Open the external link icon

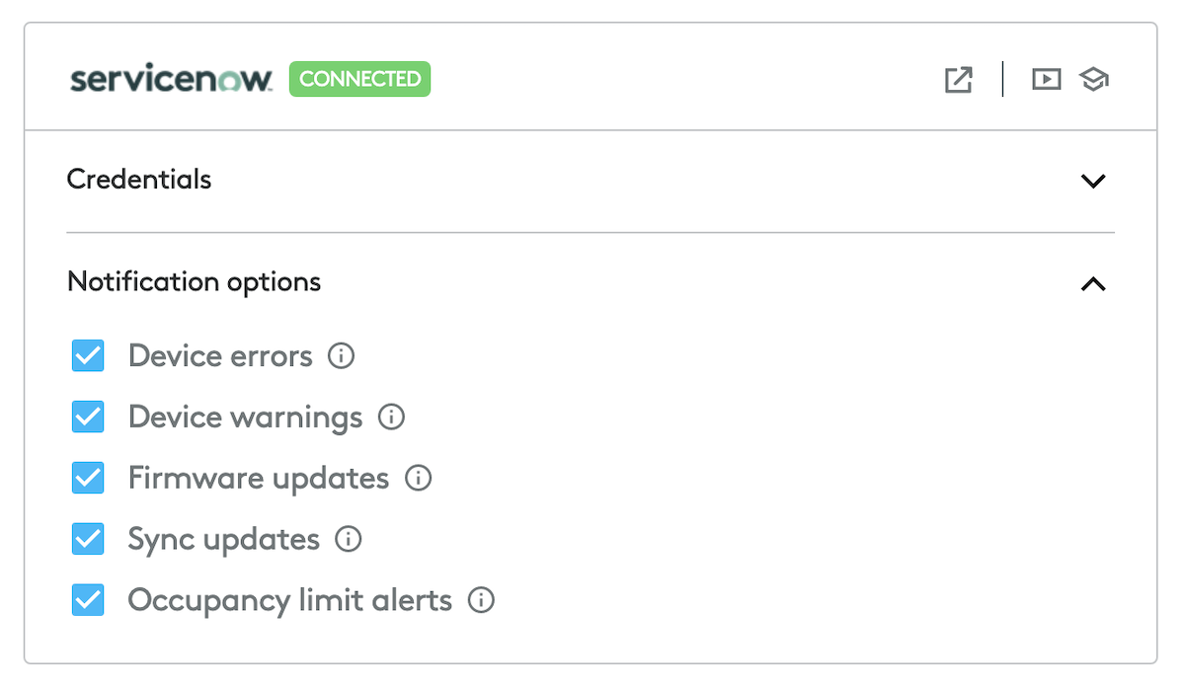[x=958, y=80]
